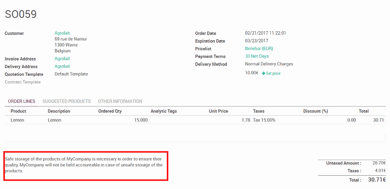
Task: Click the 15.000 ordered quantity cell
Action: (x=141, y=120)
